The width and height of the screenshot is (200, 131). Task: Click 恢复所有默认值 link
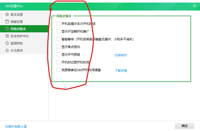pyautogui.click(x=16, y=126)
